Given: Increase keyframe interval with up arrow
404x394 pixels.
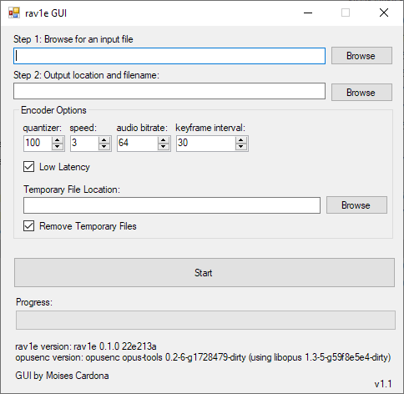Looking at the screenshot, I should pyautogui.click(x=241, y=140).
